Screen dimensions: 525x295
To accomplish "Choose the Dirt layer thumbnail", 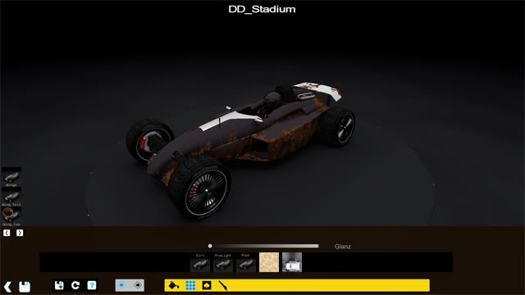I will (x=200, y=262).
